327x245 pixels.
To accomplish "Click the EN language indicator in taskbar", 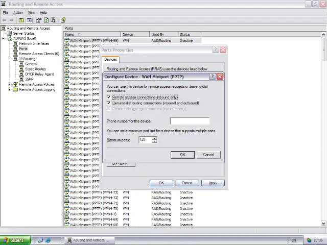I will 294,240.
